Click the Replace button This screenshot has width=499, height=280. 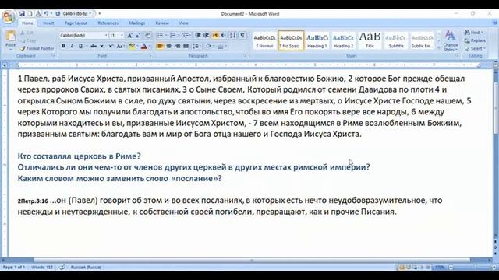click(x=475, y=40)
